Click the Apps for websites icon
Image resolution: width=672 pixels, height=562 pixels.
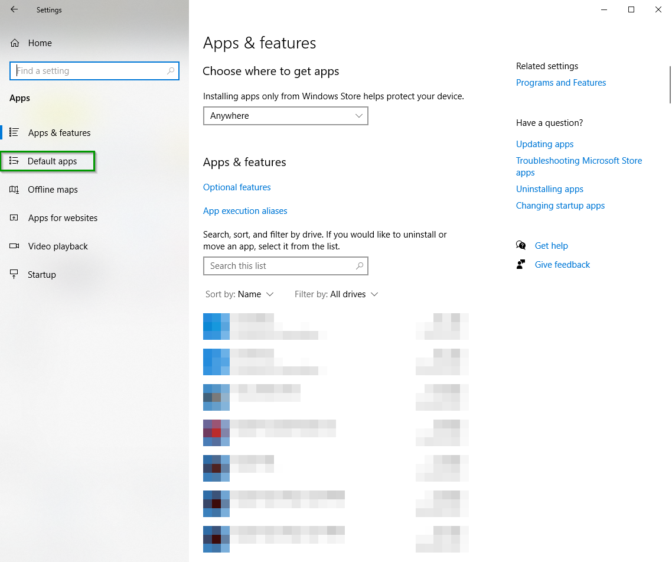(x=15, y=218)
